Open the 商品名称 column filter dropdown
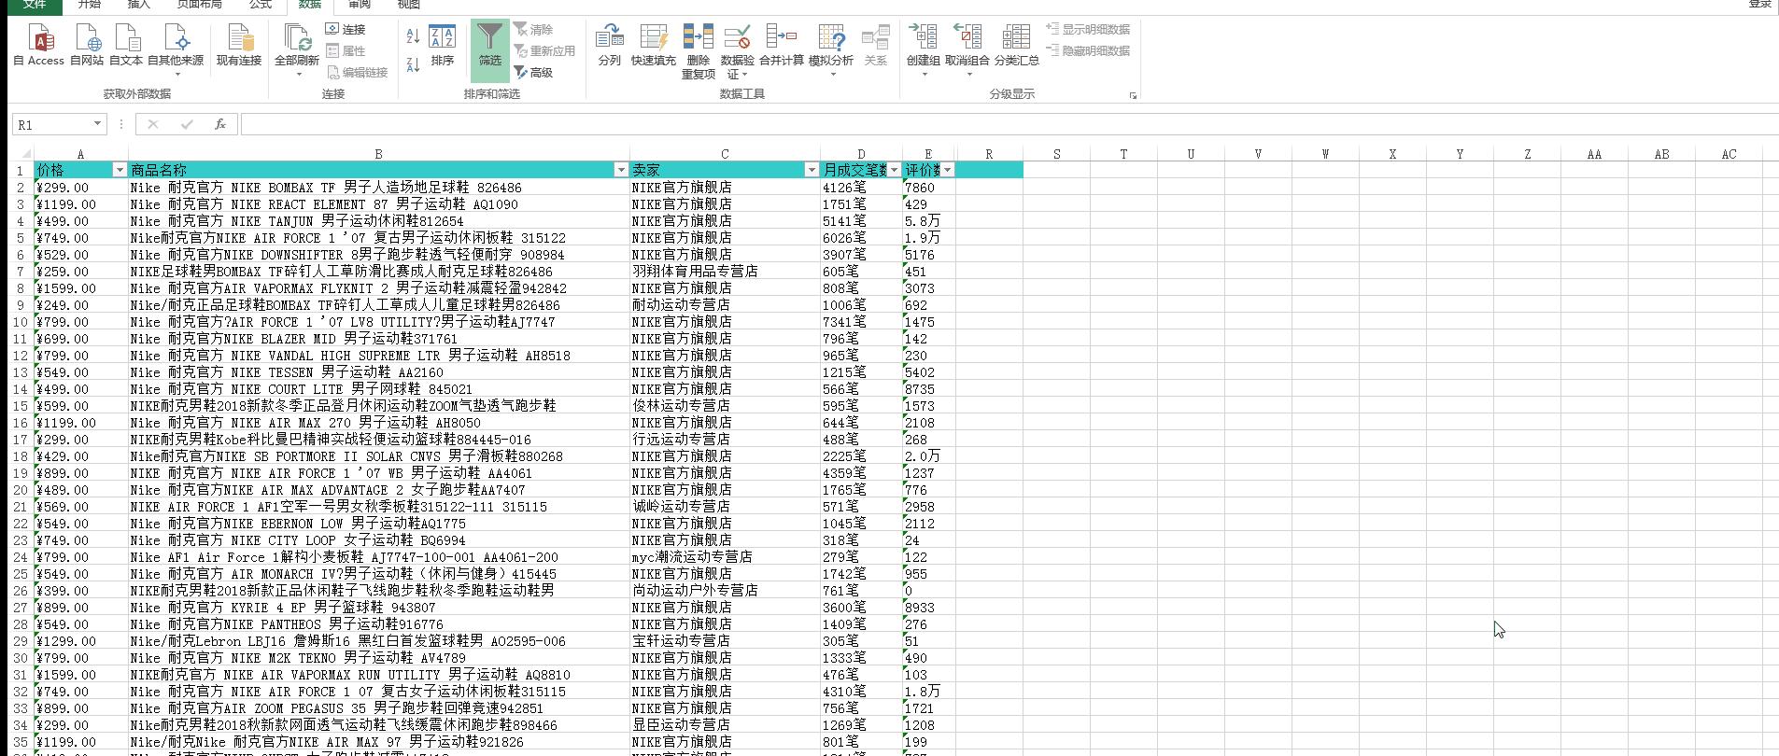Screen dimensions: 1779x756 [621, 170]
